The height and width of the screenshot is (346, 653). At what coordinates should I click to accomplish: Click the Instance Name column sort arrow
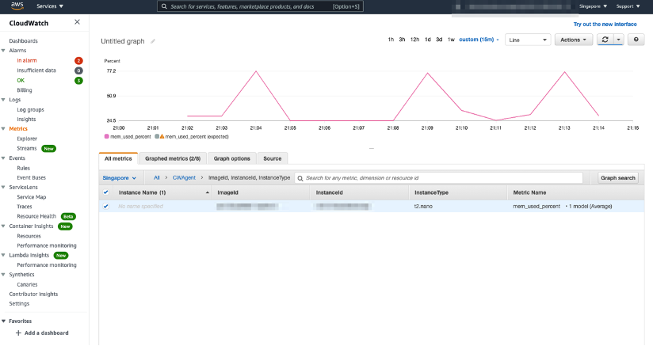tap(208, 192)
